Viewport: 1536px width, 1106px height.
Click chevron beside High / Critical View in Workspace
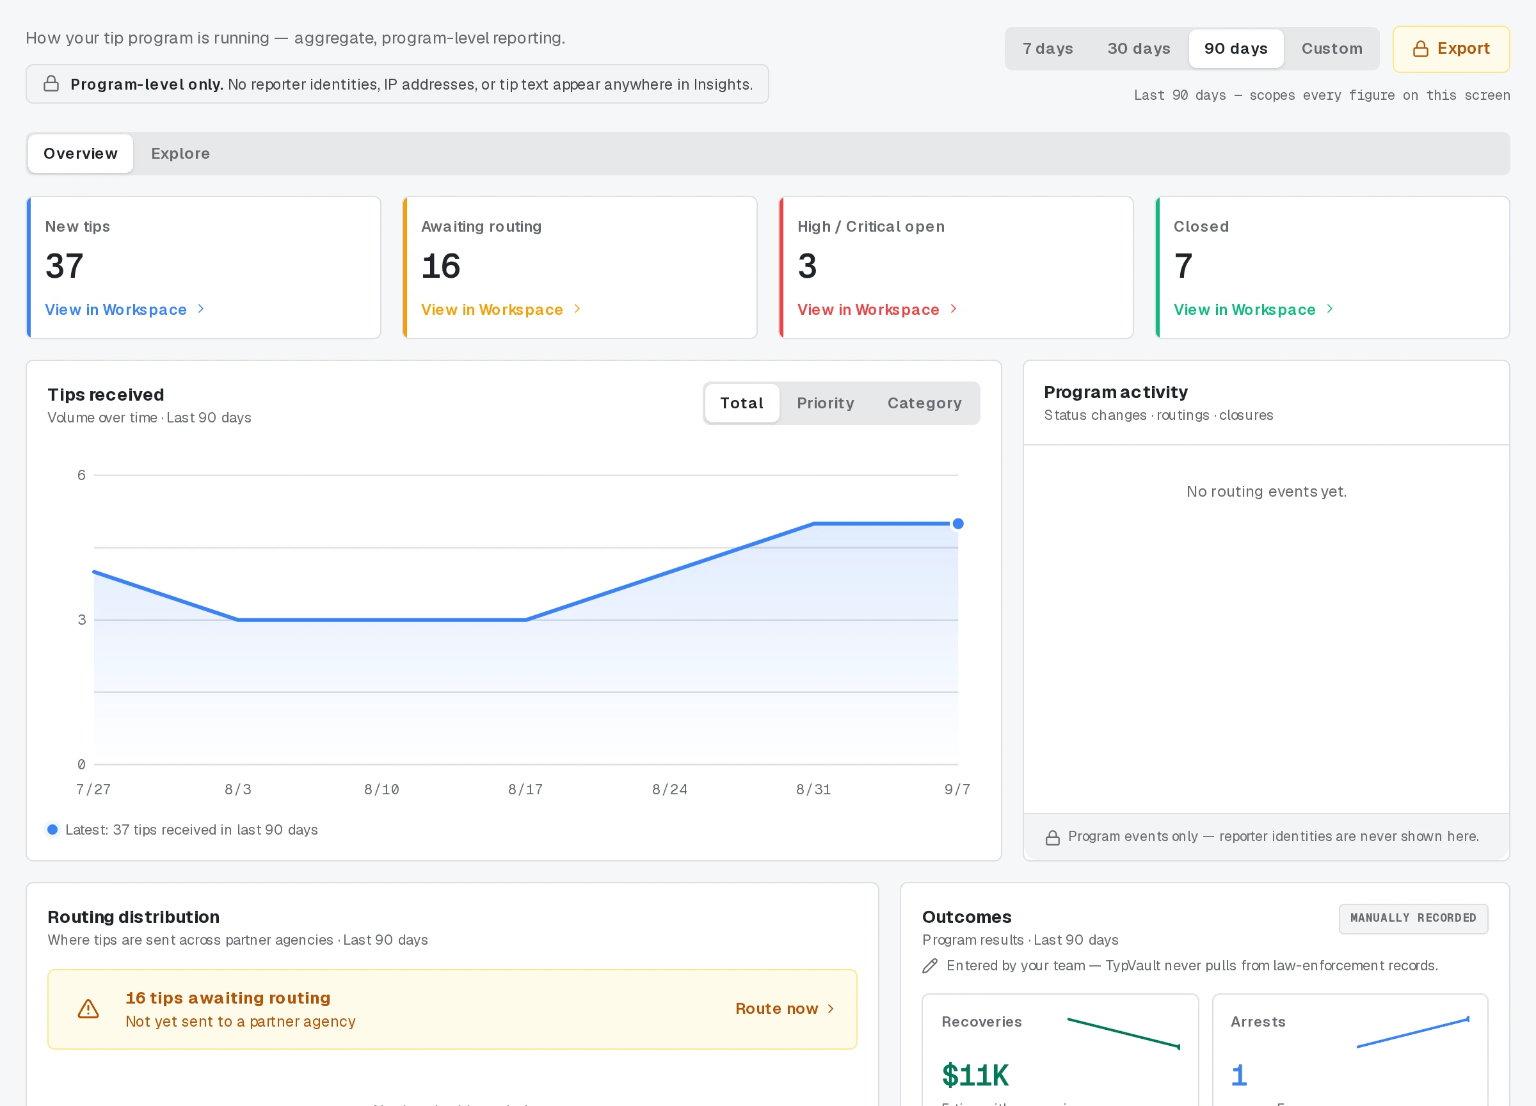click(x=954, y=309)
